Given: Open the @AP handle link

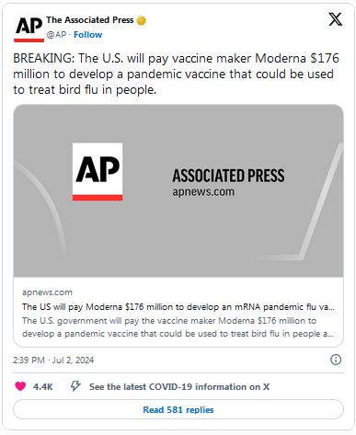Looking at the screenshot, I should pos(56,35).
